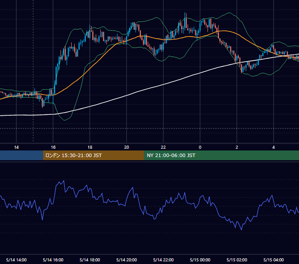
Task: Click the 5/14 16:00 date label
Action: click(53, 260)
